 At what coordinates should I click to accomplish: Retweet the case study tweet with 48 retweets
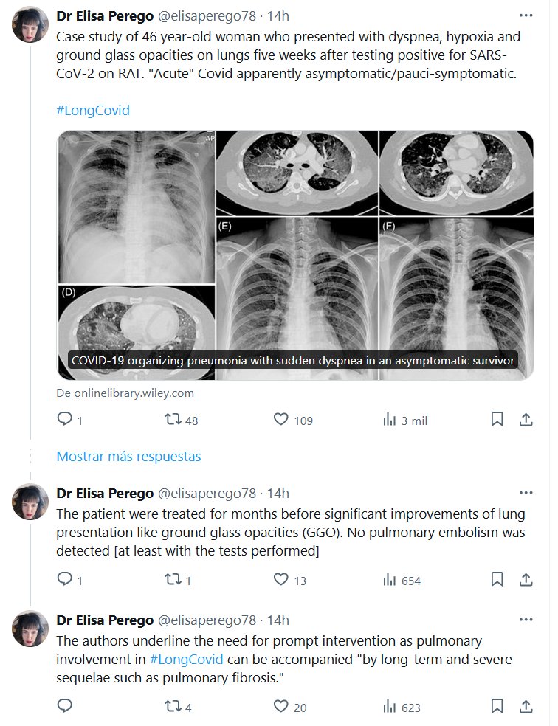[x=173, y=420]
